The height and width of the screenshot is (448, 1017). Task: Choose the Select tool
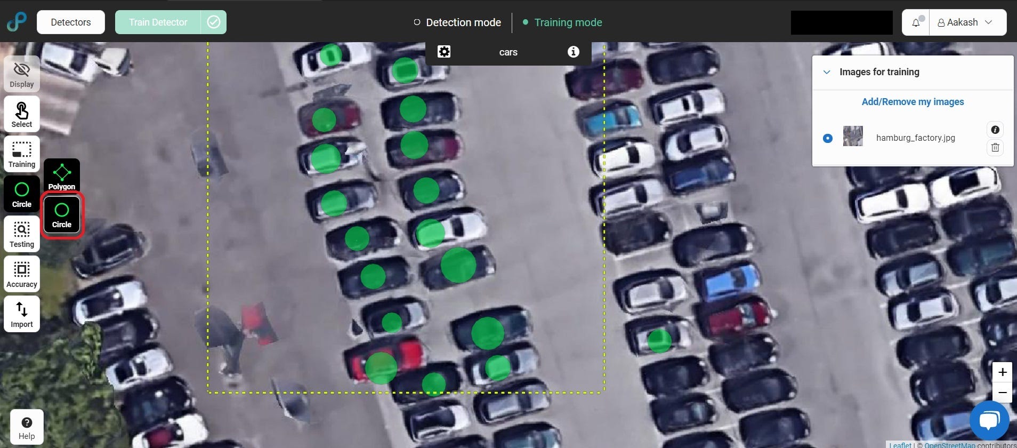click(x=22, y=114)
